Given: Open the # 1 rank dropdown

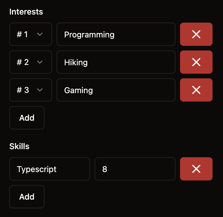Looking at the screenshot, I should (x=30, y=34).
